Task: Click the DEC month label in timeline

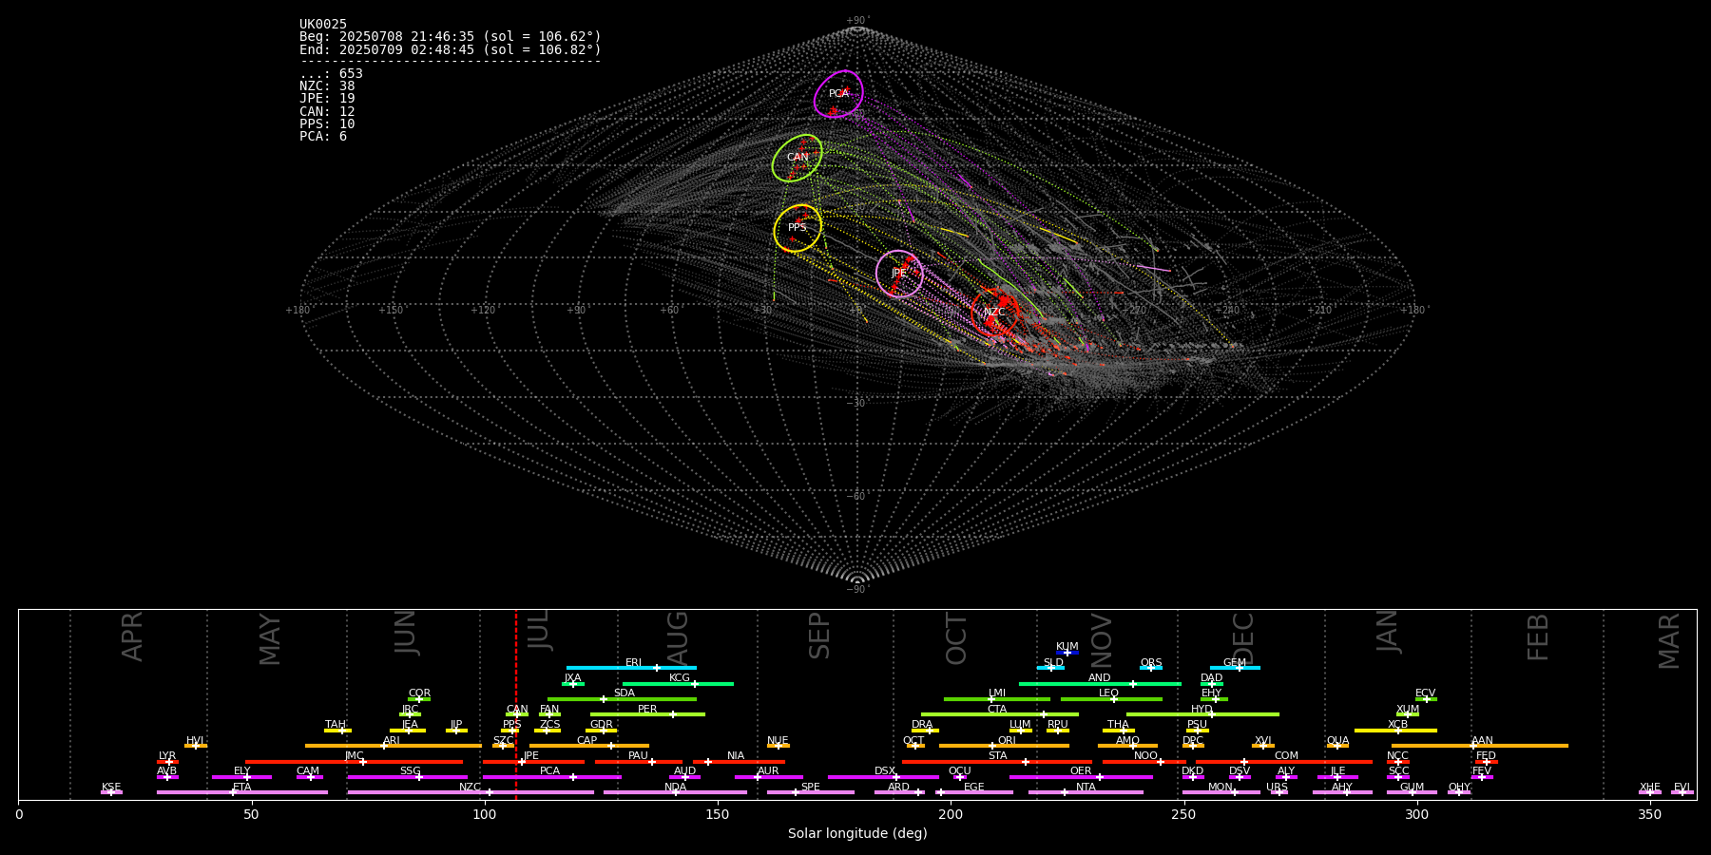Action: (1243, 638)
